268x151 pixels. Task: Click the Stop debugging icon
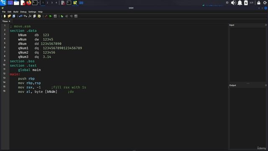76,16
